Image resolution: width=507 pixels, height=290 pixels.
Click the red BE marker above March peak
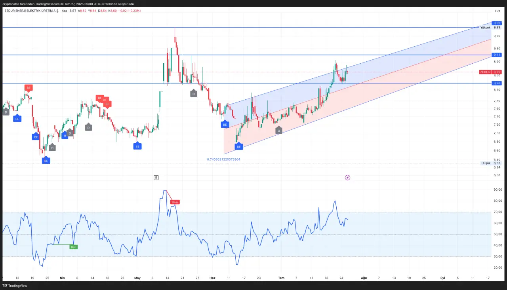(28, 88)
